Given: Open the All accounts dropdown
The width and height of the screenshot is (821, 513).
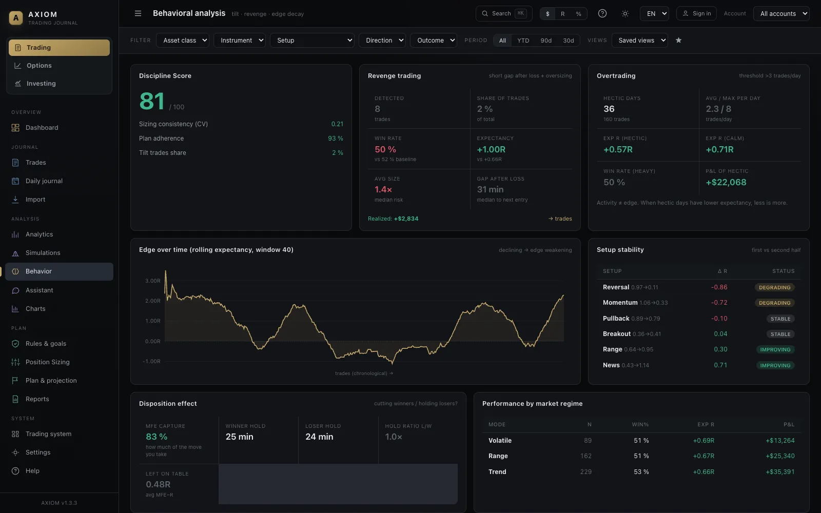Looking at the screenshot, I should click(x=781, y=14).
